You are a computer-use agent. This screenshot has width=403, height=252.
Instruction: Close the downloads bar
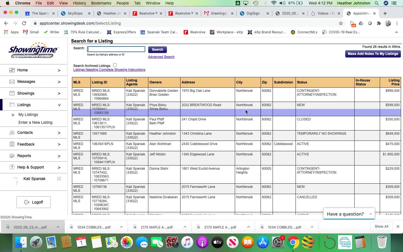point(398,227)
